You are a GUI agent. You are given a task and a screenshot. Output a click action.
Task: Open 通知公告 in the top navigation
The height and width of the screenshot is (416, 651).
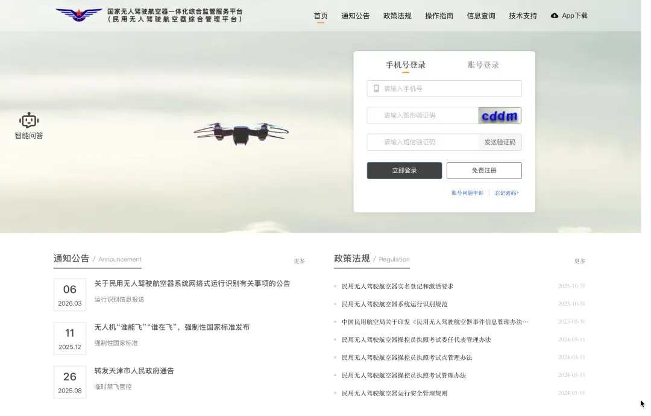[356, 16]
